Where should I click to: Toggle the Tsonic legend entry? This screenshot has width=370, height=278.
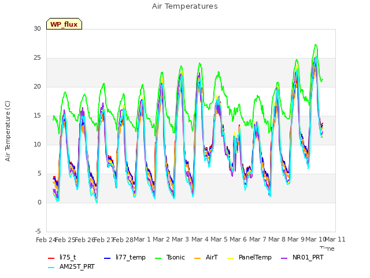[x=170, y=257]
